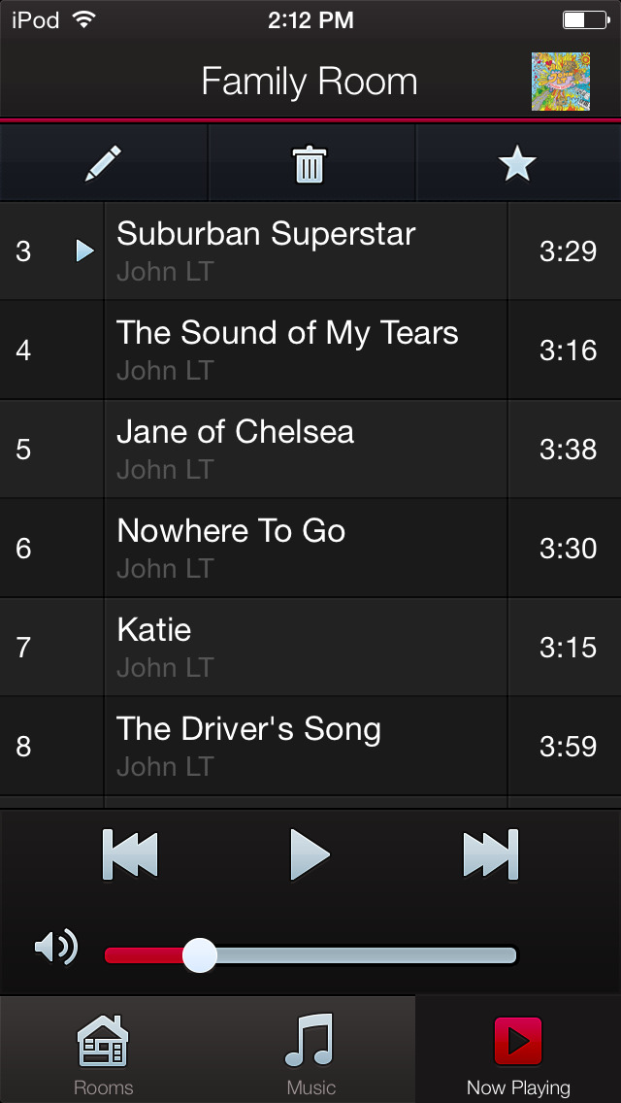This screenshot has height=1103, width=621.
Task: Choose the Nowhere To Go song
Action: [310, 548]
